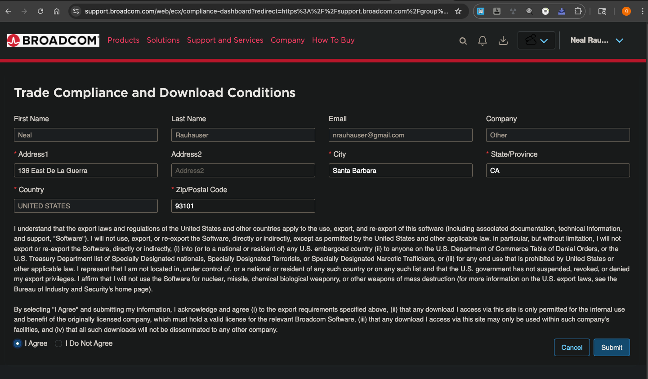Click the Country field showing UNITED STATES

[86, 206]
